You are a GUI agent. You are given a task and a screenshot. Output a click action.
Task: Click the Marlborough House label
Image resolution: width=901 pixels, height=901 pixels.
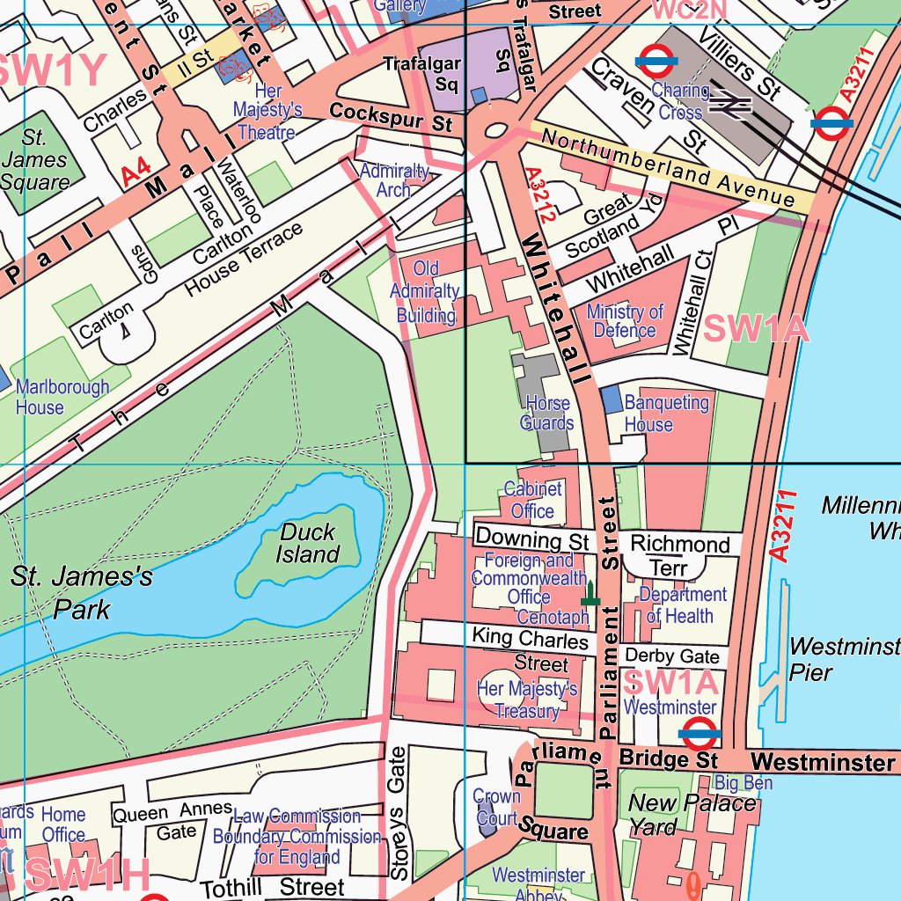click(x=62, y=397)
